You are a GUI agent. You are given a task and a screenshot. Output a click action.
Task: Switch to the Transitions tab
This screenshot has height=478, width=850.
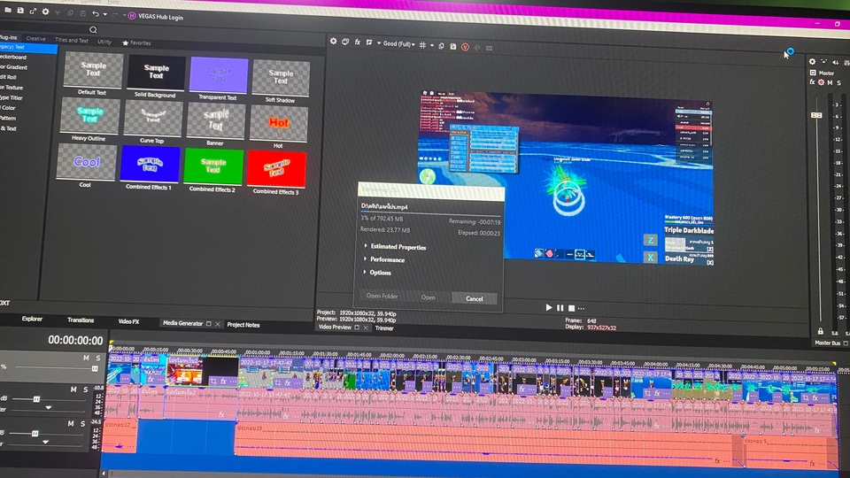pos(81,320)
